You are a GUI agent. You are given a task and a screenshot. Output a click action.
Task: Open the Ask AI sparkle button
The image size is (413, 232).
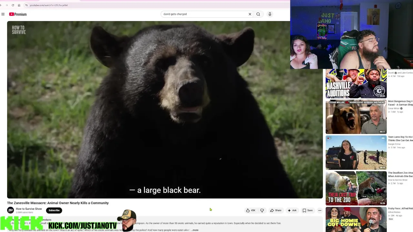(x=292, y=210)
